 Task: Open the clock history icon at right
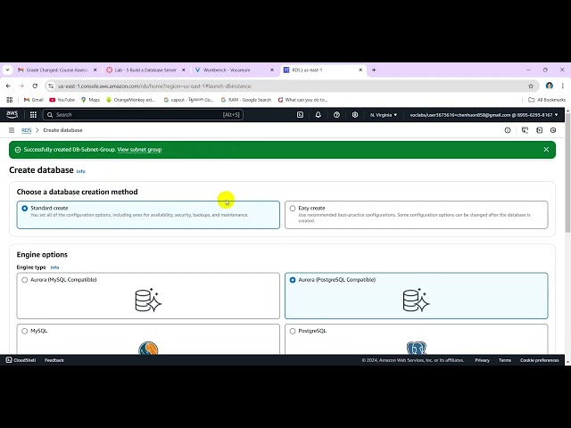pyautogui.click(x=553, y=130)
